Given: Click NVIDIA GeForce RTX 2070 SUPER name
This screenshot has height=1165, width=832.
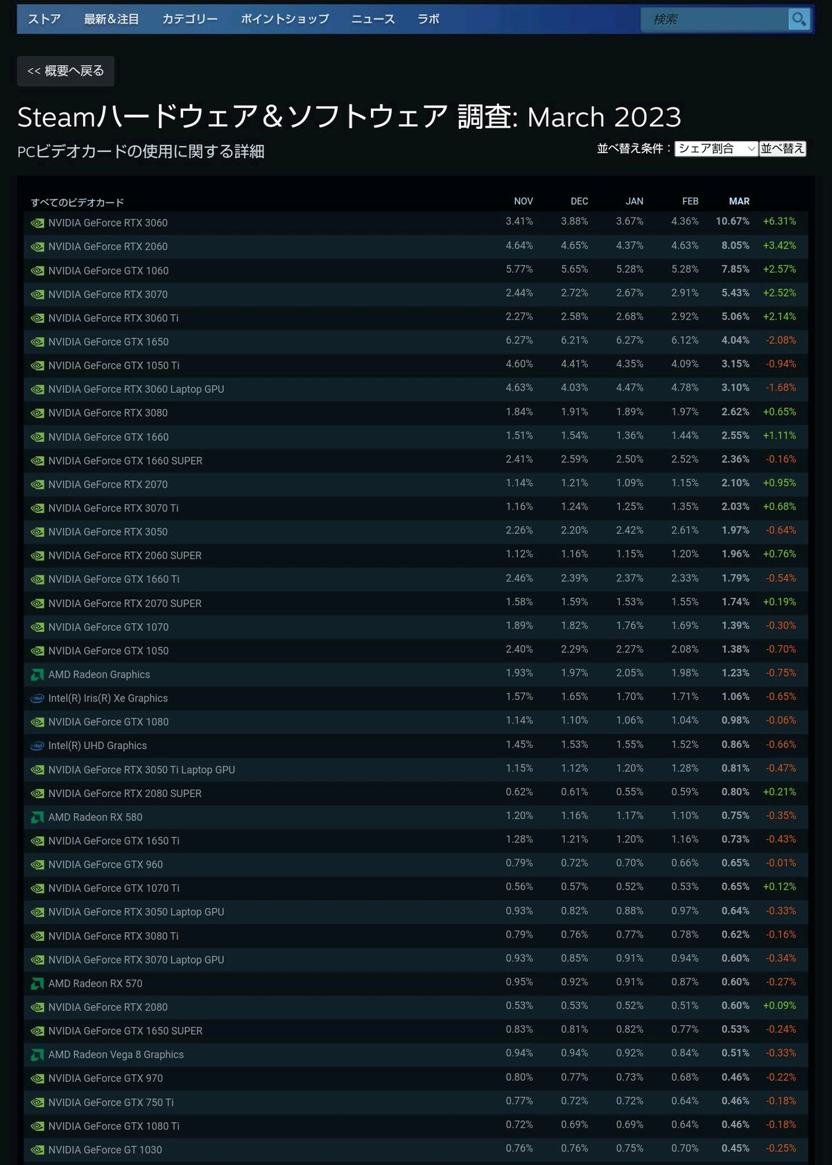Looking at the screenshot, I should coord(125,604).
